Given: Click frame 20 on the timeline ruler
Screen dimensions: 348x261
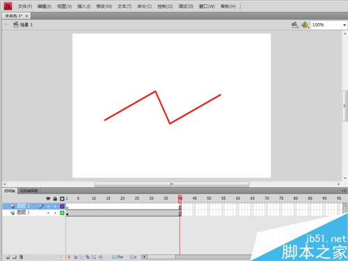Looking at the screenshot, I should pyautogui.click(x=122, y=198).
